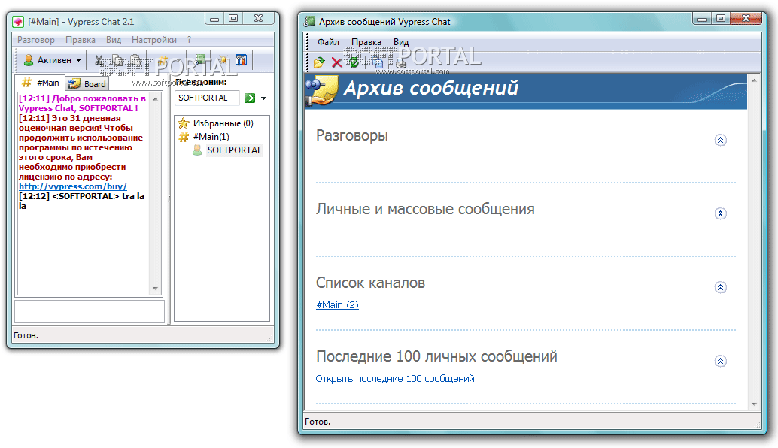Open the Настройки menu

[153, 40]
